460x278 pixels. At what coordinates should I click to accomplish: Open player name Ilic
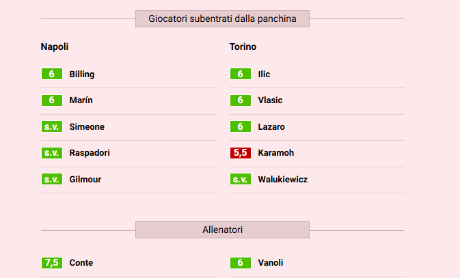[x=265, y=74]
